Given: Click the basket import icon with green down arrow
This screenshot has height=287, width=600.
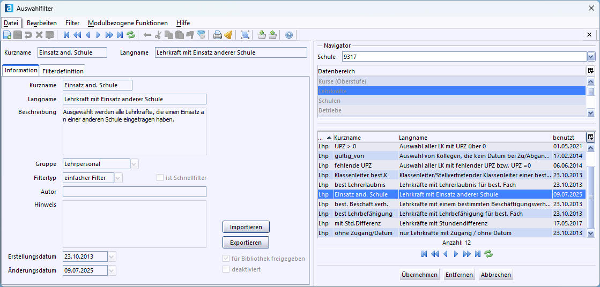Looking at the screenshot, I should coord(262,35).
